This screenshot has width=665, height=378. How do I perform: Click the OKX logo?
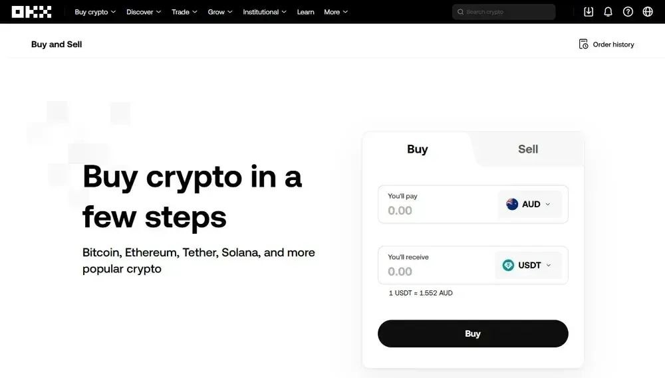click(31, 12)
